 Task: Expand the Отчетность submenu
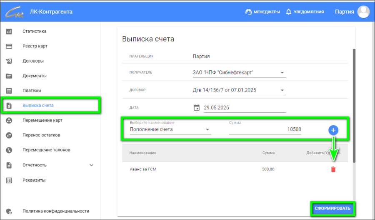[x=92, y=165]
